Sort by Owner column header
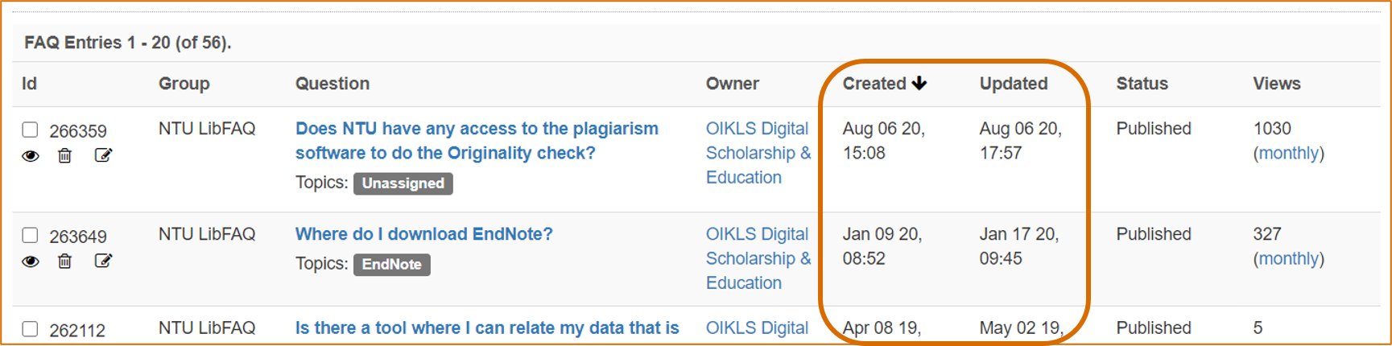The width and height of the screenshot is (1392, 346). [733, 84]
